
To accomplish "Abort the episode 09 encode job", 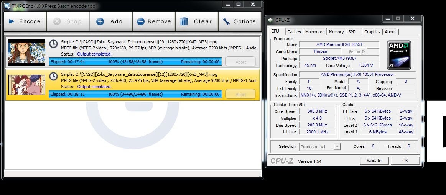I will (240, 62).
